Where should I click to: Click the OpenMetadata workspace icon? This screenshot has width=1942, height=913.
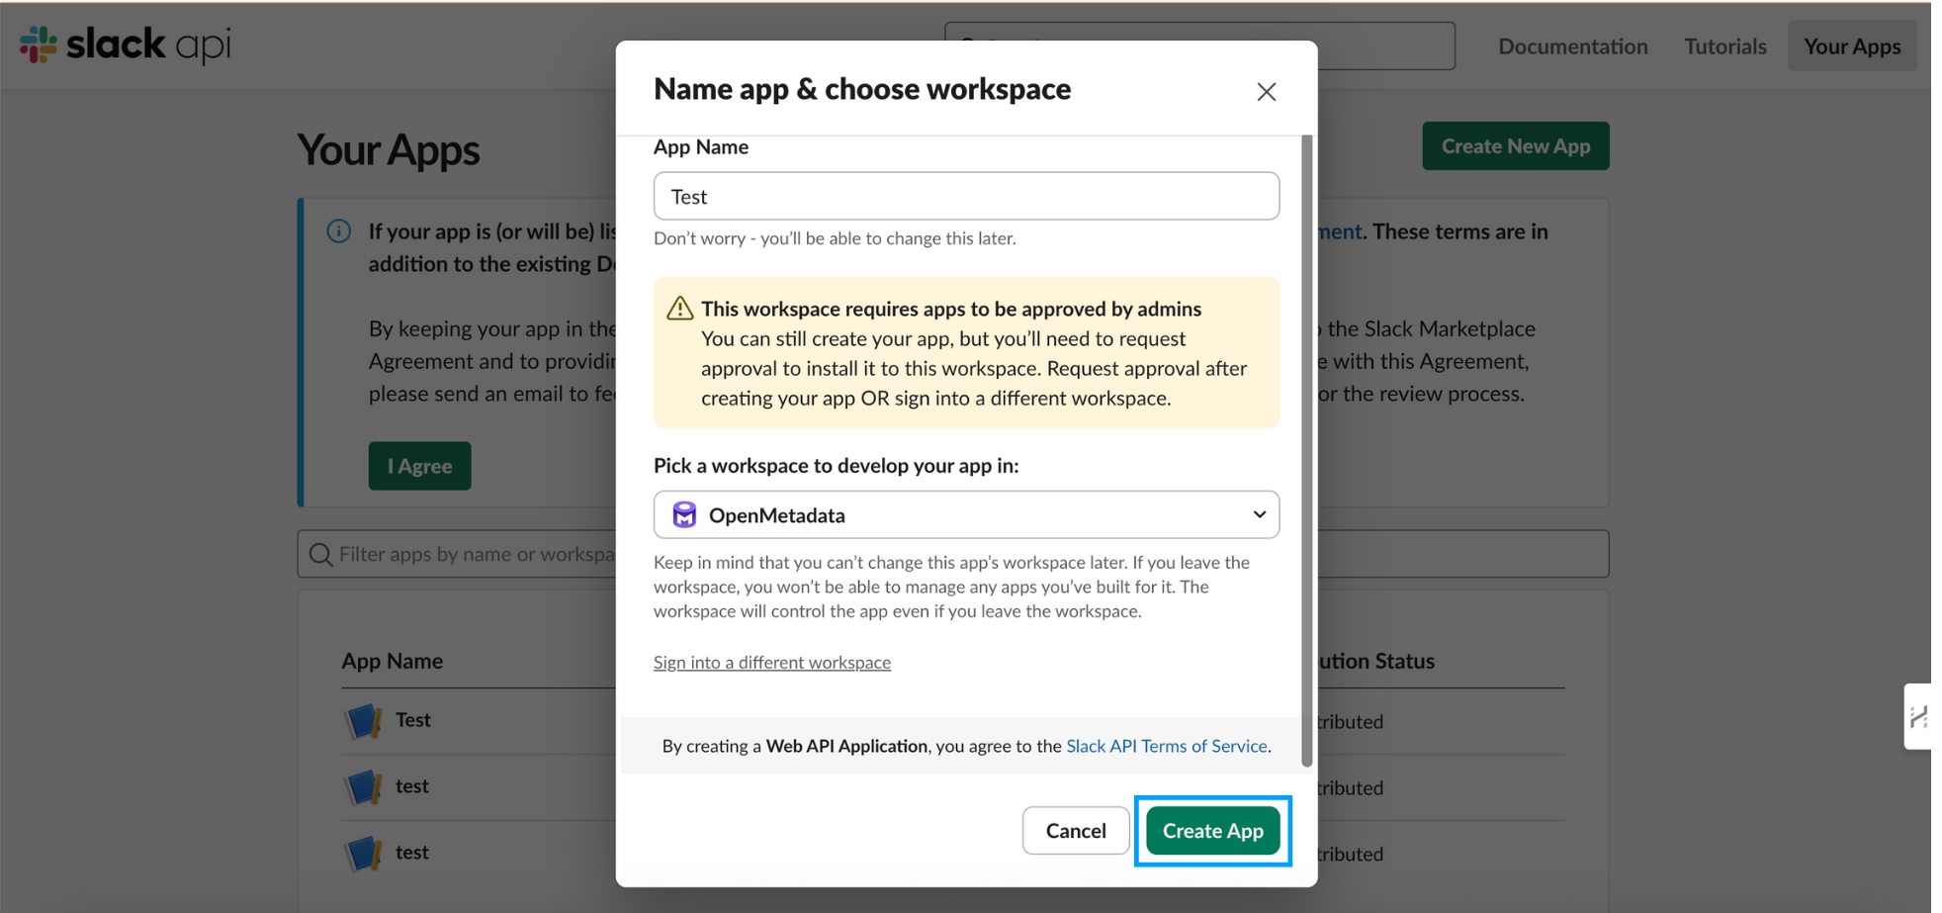pos(684,515)
